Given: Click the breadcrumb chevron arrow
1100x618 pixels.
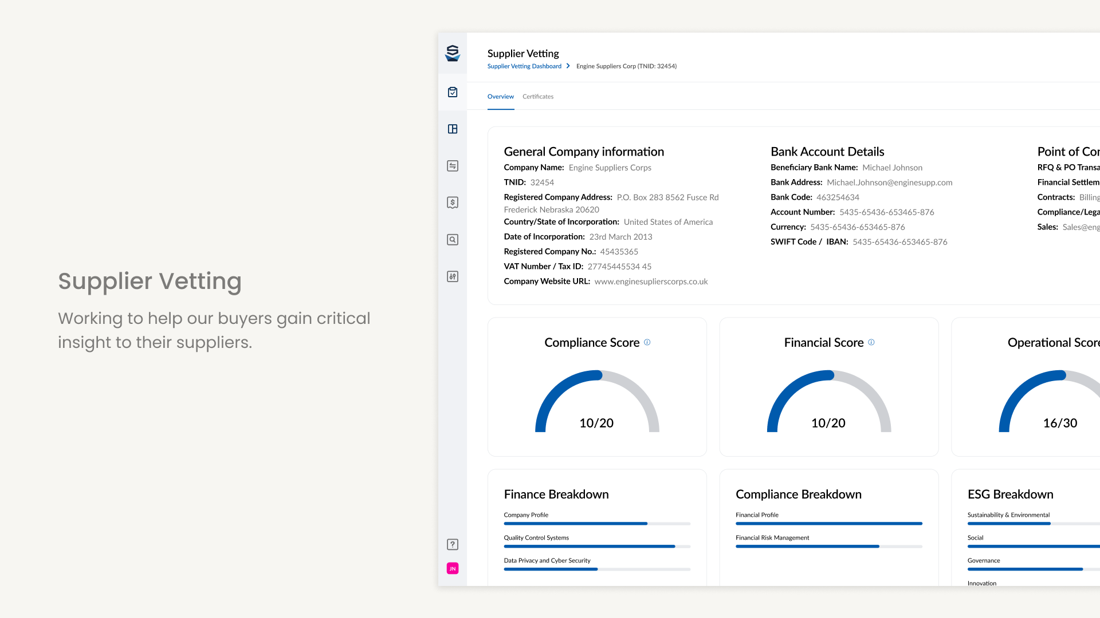Looking at the screenshot, I should 568,66.
